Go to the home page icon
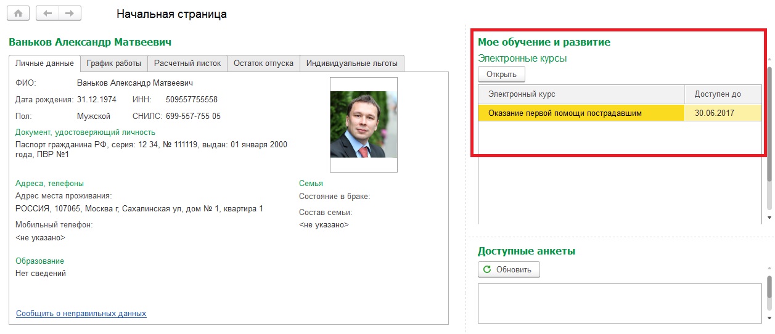The width and height of the screenshot is (775, 334). (x=18, y=13)
